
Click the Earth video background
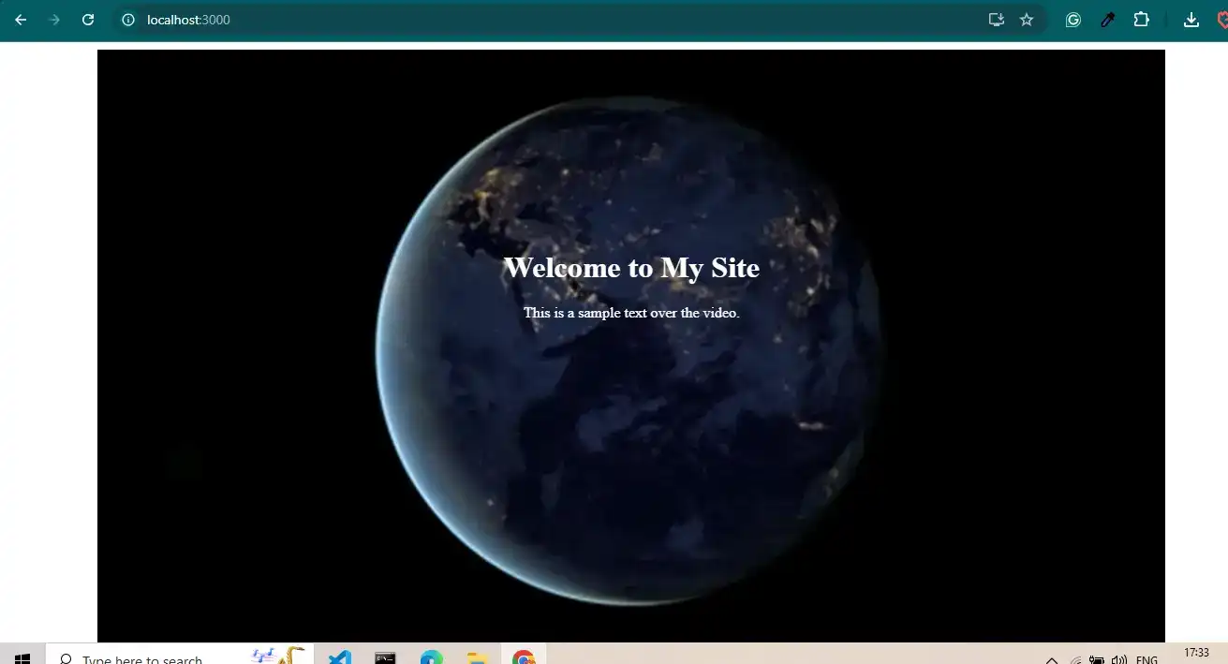pos(628,468)
